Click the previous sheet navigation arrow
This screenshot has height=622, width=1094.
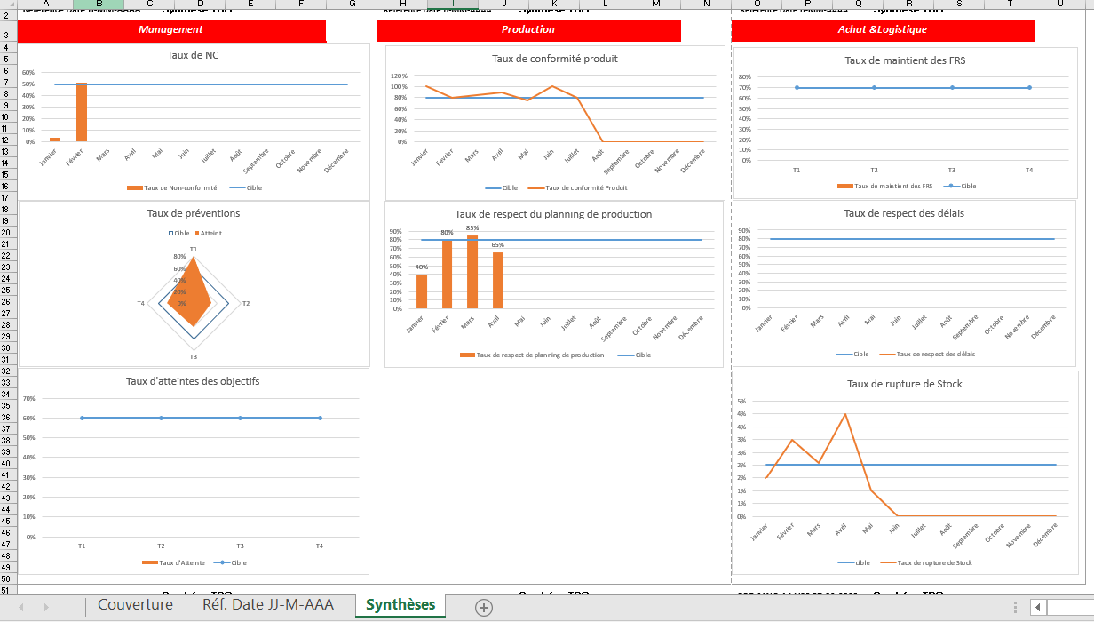coord(21,607)
